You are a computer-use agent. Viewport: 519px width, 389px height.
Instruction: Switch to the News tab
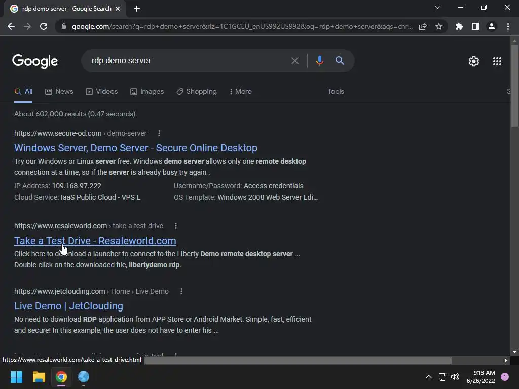pyautogui.click(x=59, y=92)
